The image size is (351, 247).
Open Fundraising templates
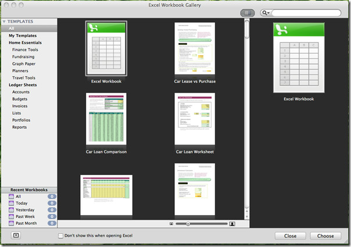23,57
